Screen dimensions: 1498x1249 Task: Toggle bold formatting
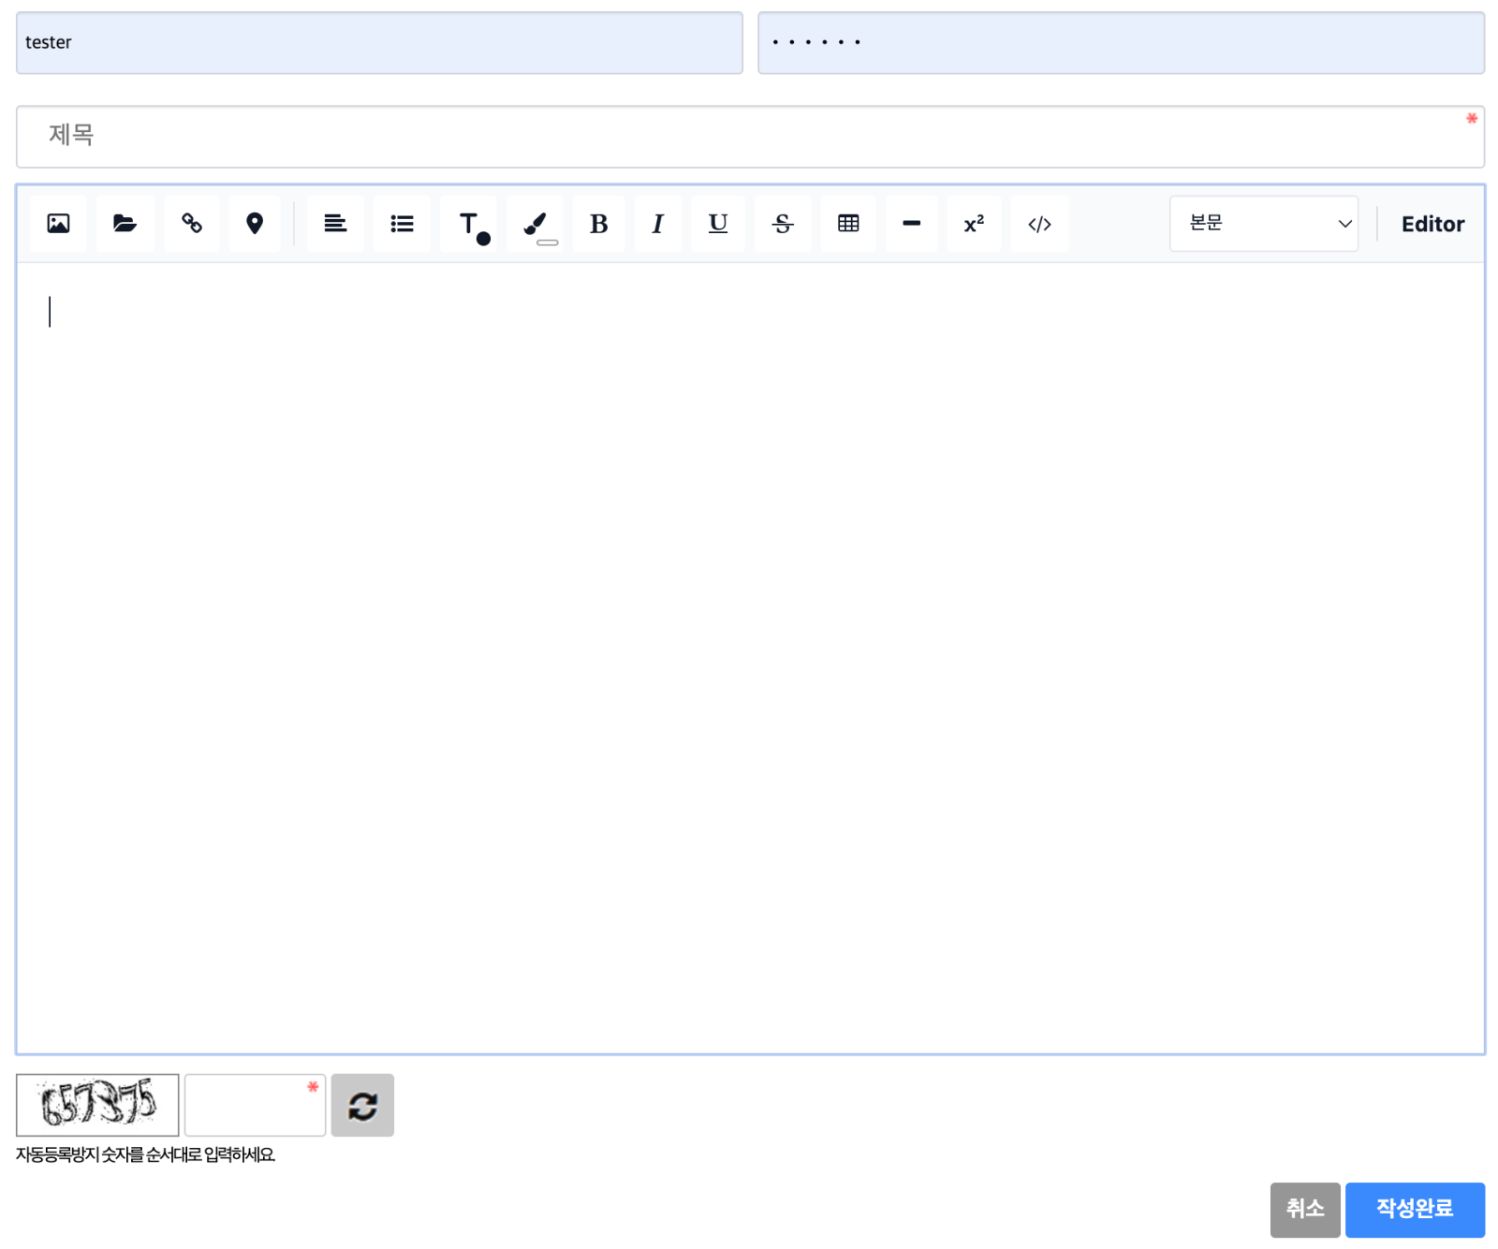[x=598, y=224]
